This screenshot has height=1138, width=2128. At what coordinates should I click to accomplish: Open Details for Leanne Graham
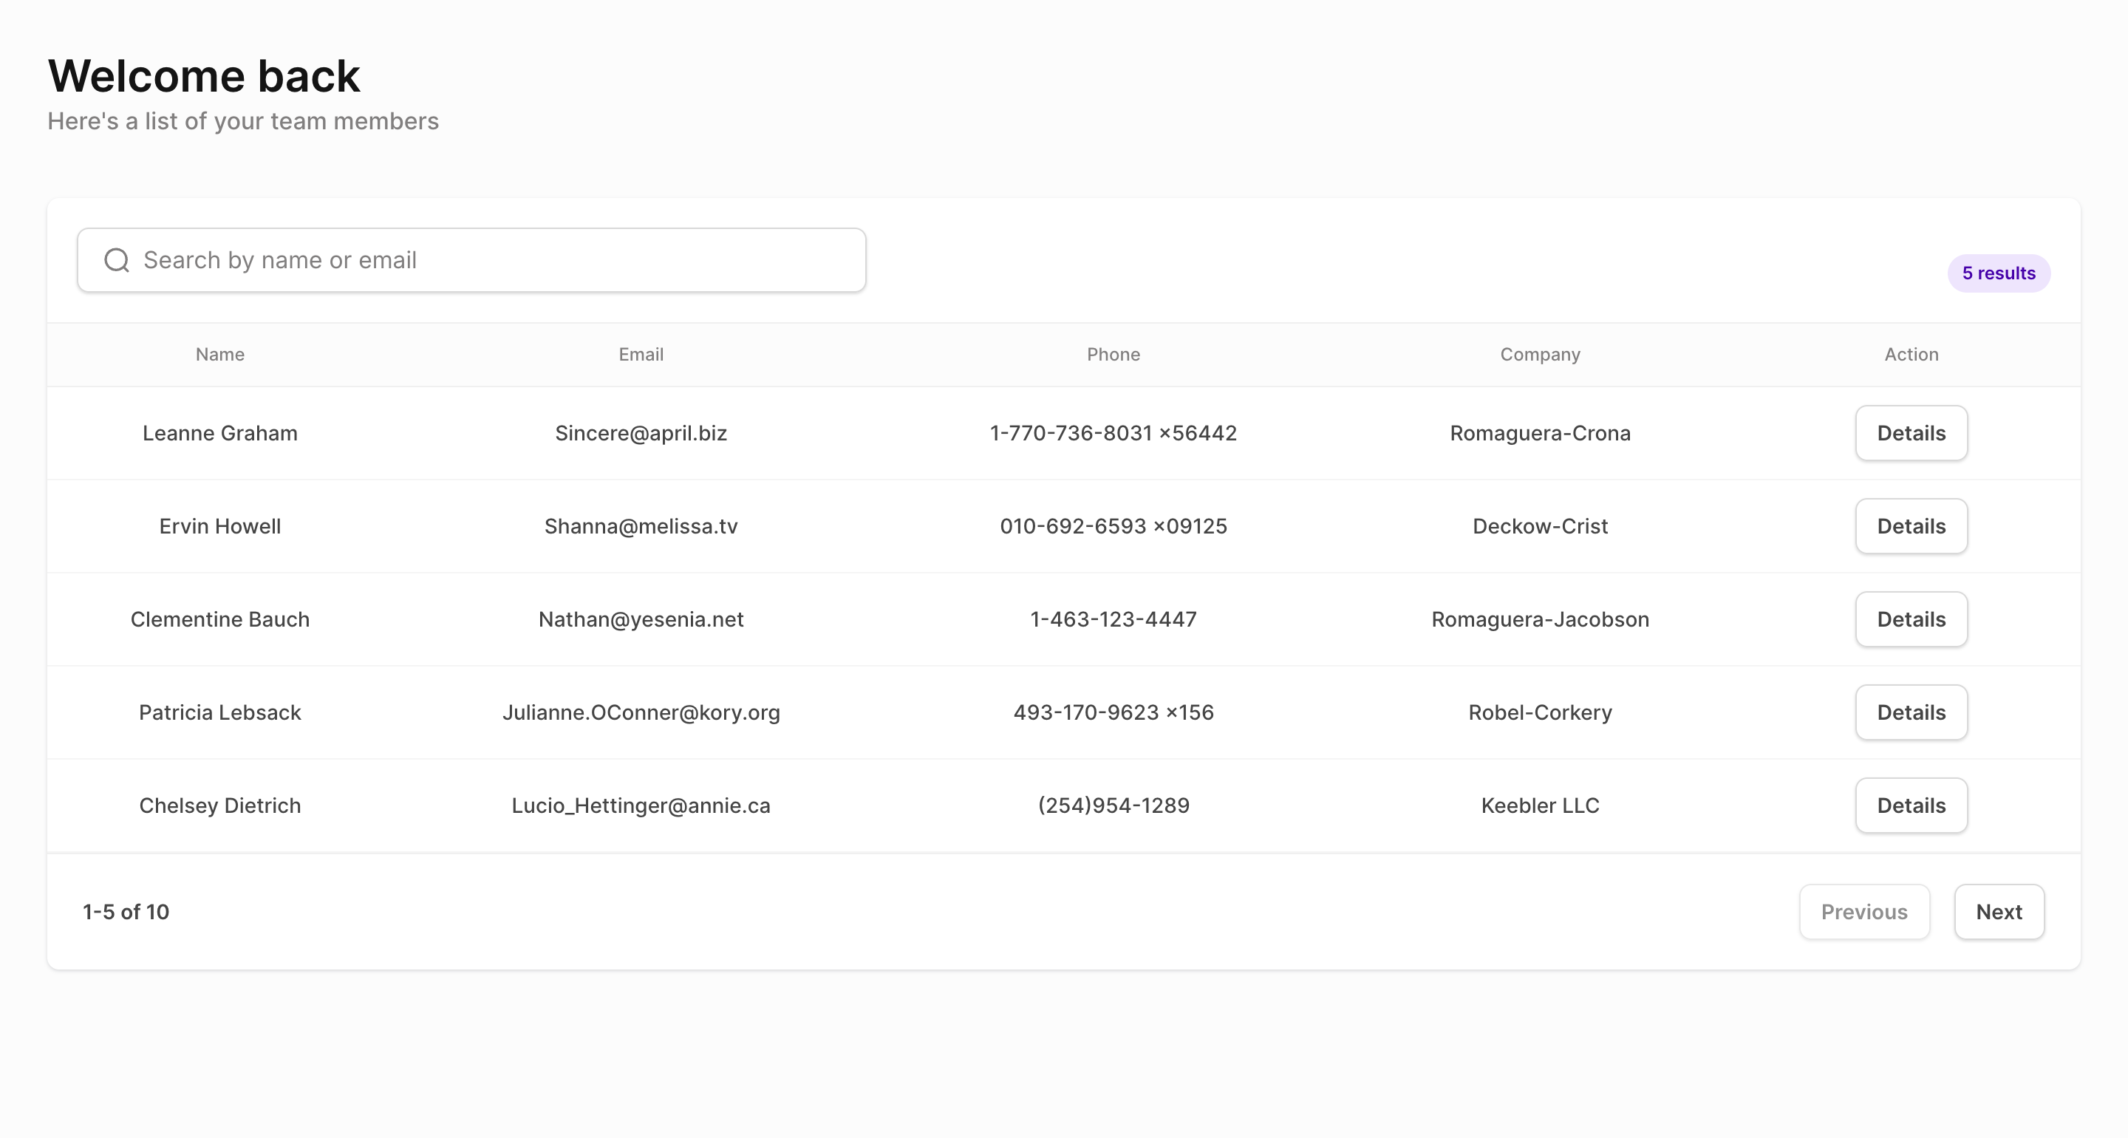coord(1911,433)
